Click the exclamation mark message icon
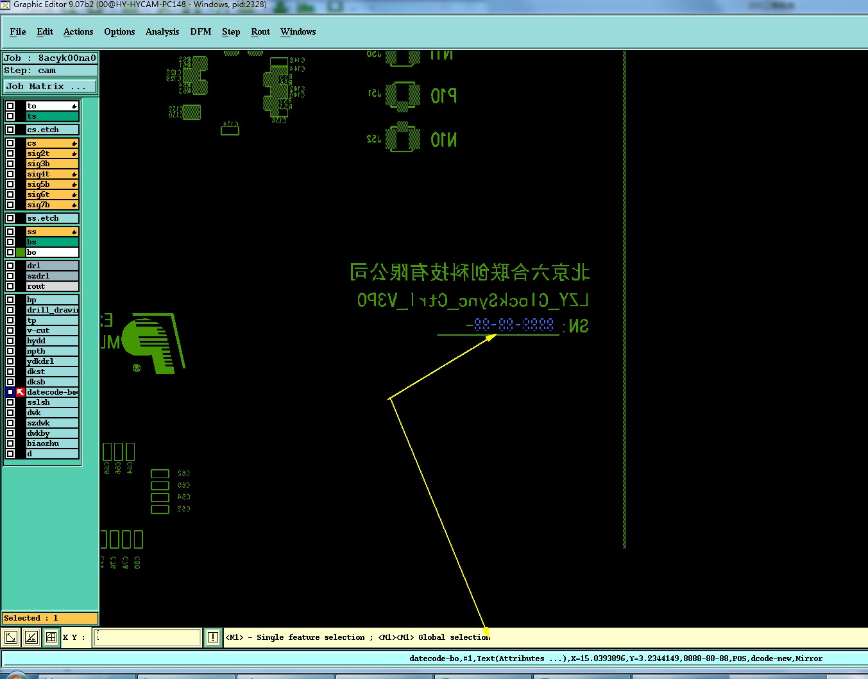The height and width of the screenshot is (679, 868). point(213,637)
